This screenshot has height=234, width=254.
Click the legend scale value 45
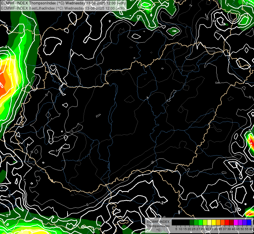pos(238,229)
